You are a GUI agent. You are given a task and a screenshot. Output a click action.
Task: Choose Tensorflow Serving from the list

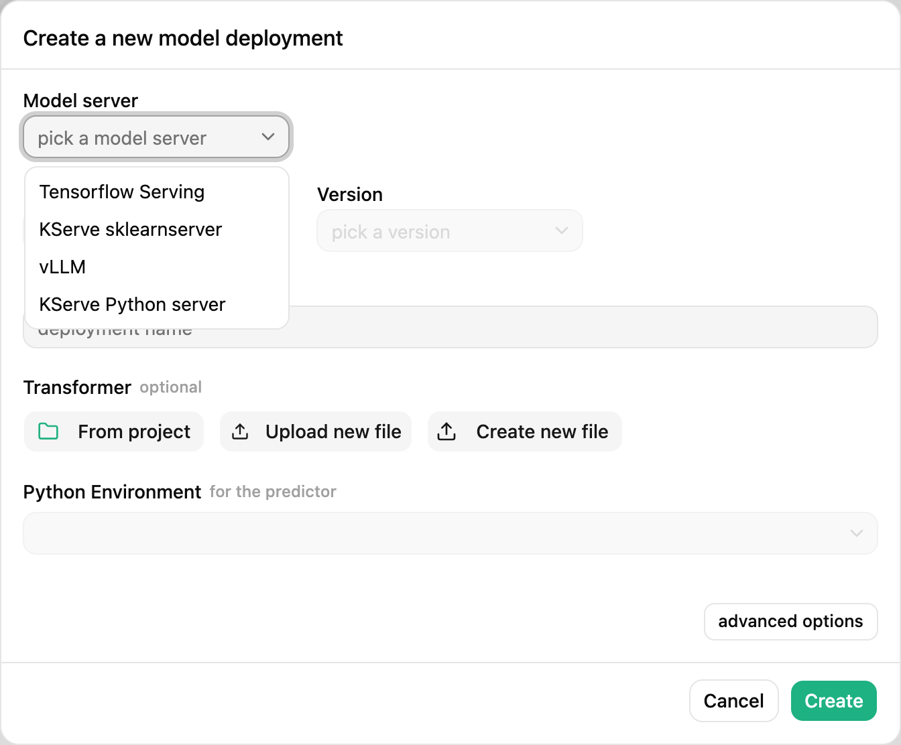[157, 192]
